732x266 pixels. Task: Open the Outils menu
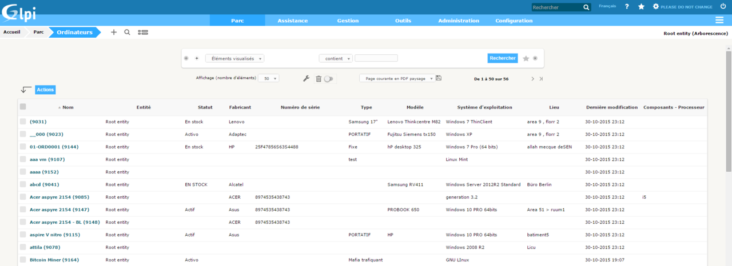pyautogui.click(x=403, y=21)
